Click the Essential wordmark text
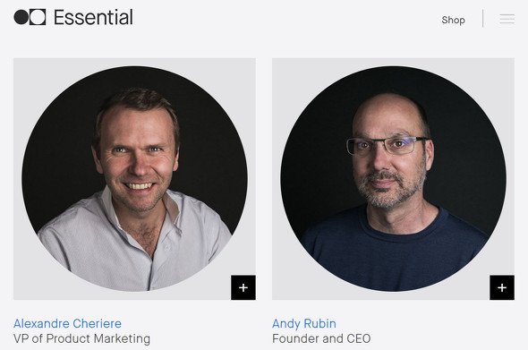 coord(93,17)
